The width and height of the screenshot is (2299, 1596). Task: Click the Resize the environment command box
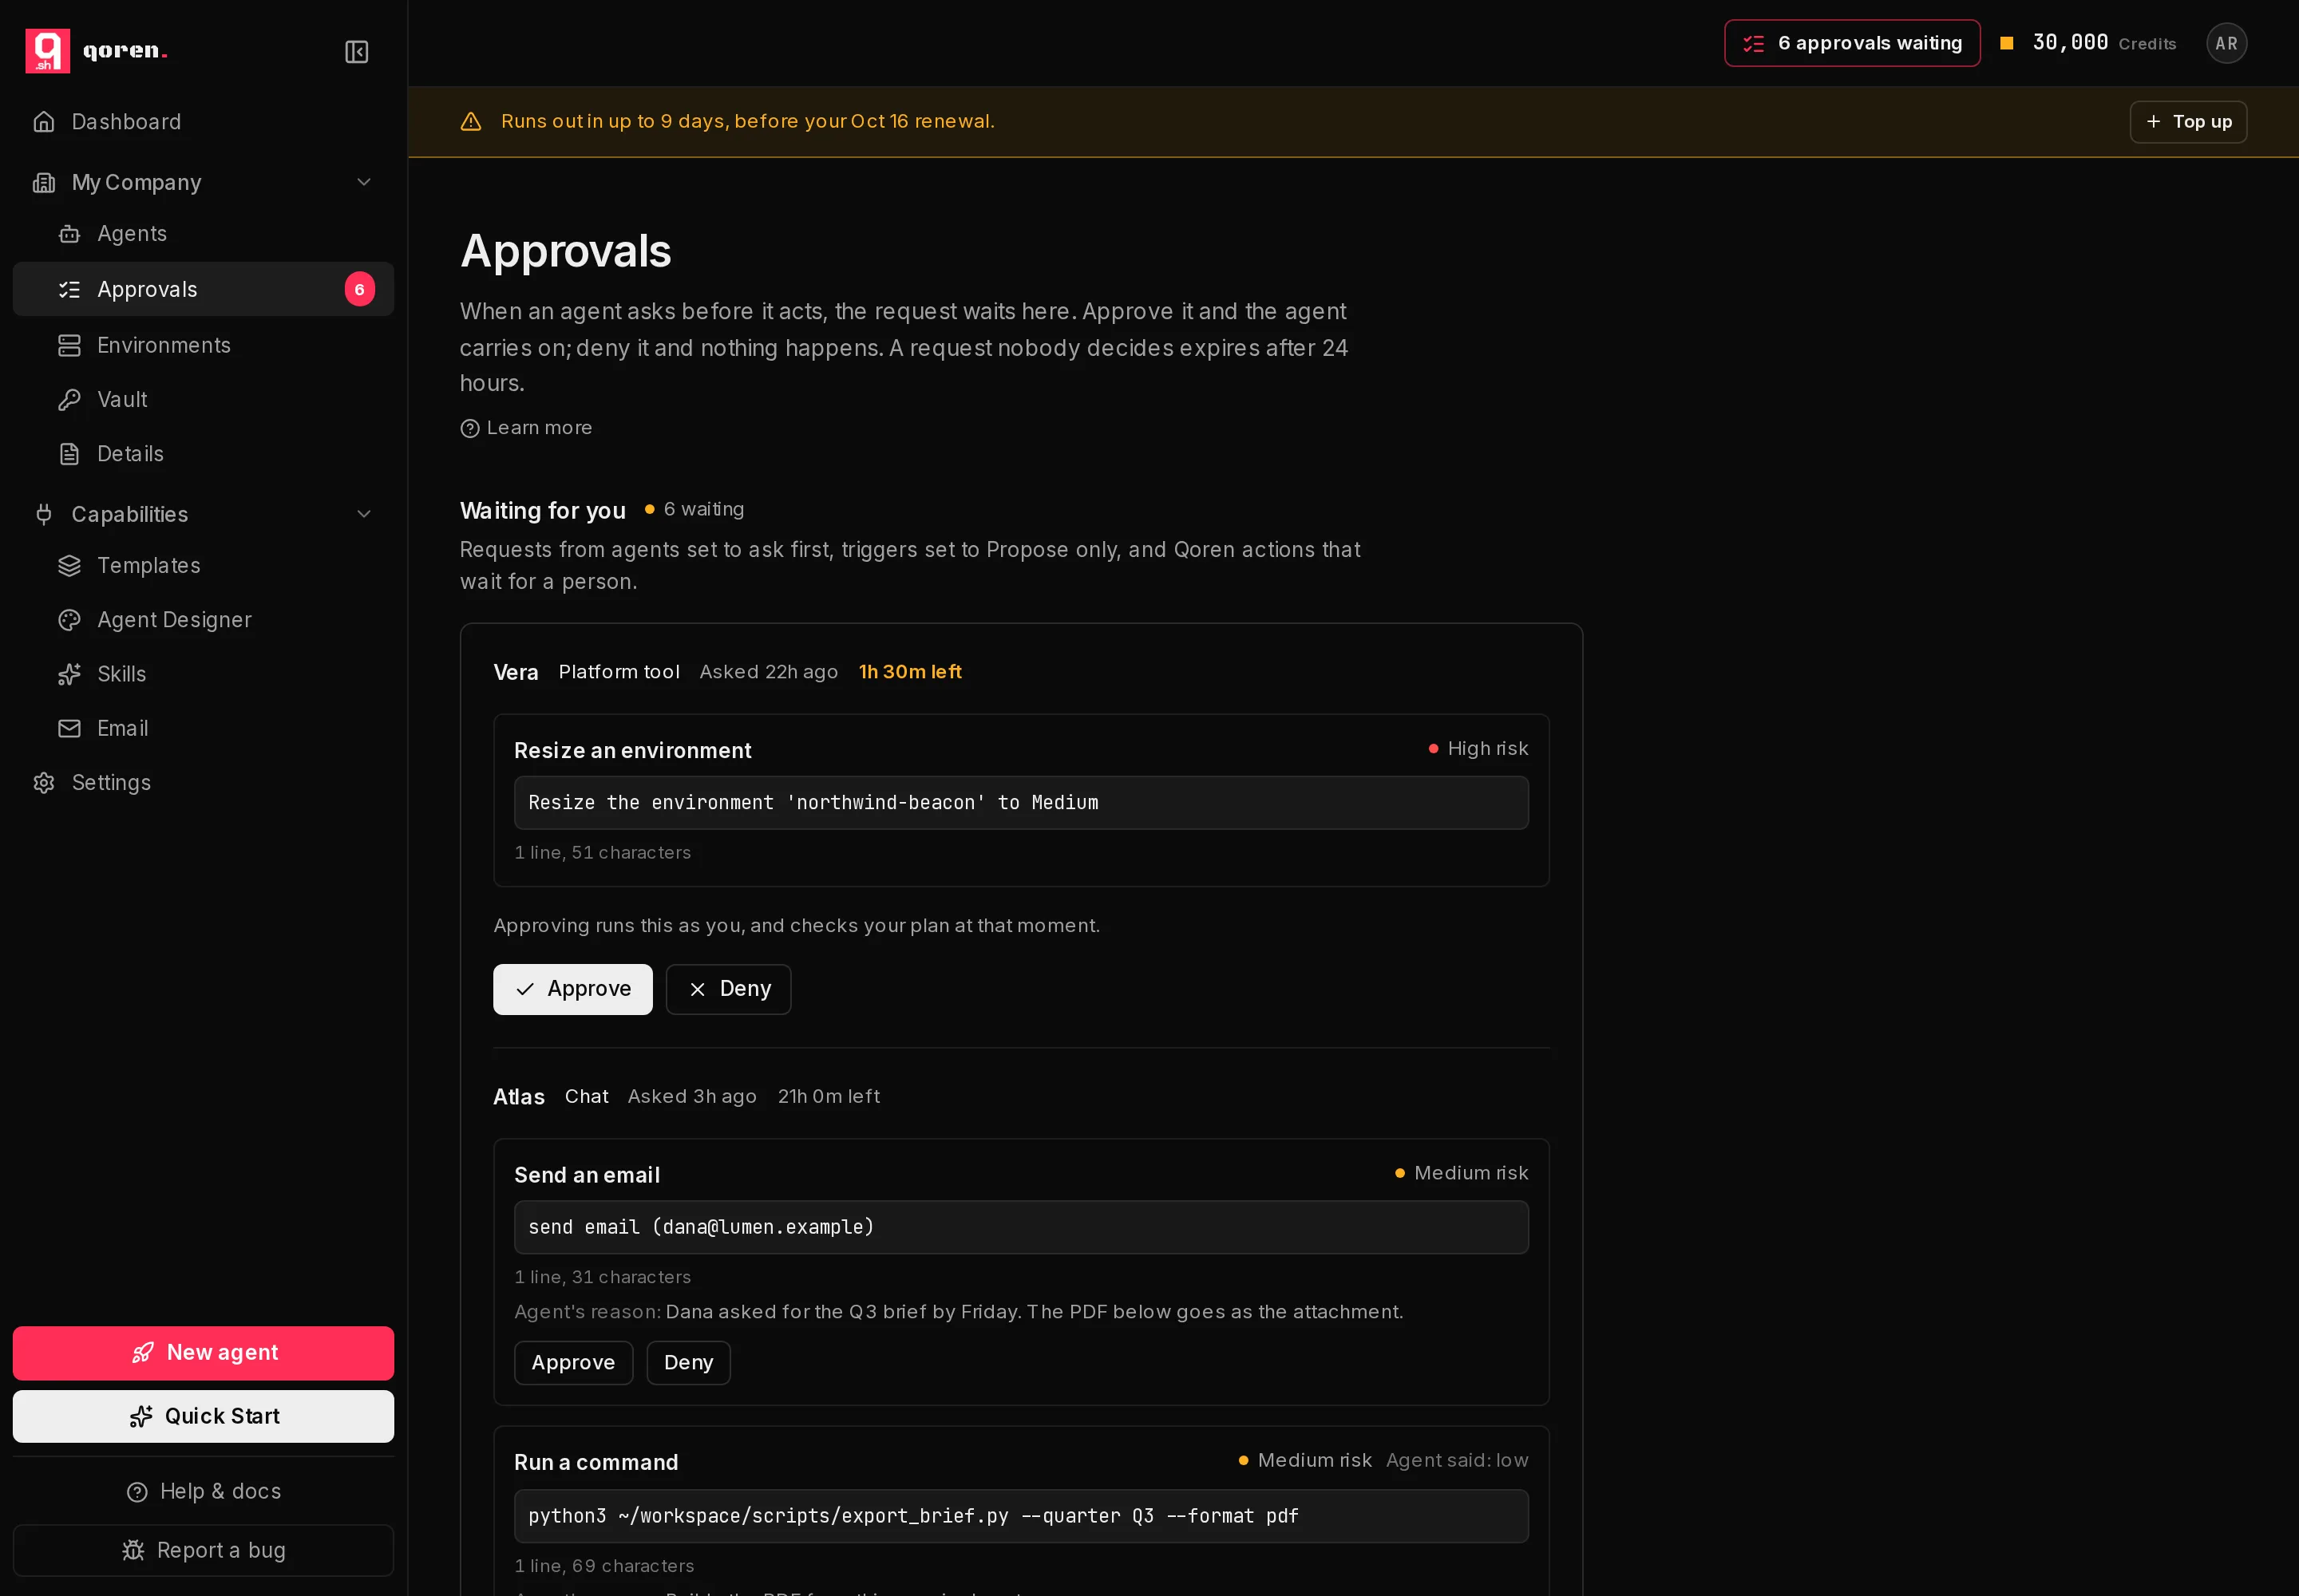[1020, 803]
